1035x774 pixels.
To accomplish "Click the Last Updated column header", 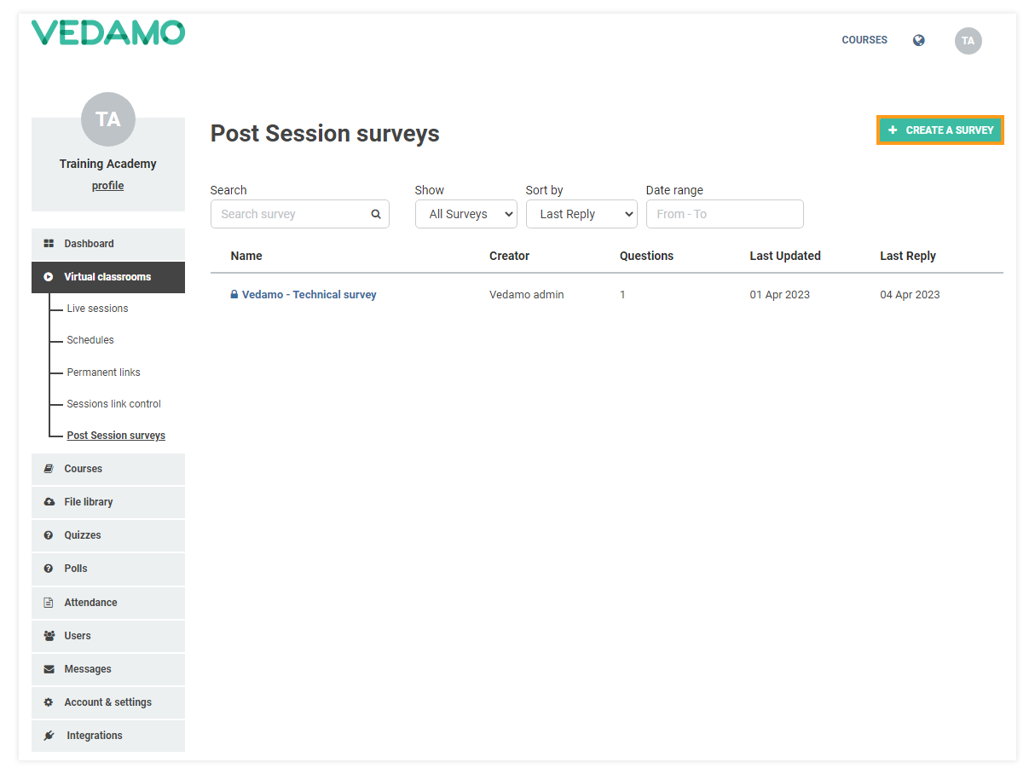I will (785, 256).
